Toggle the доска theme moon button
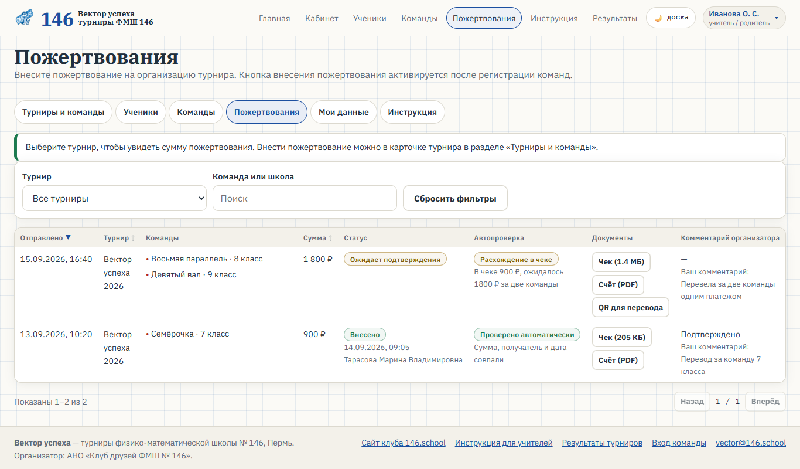The width and height of the screenshot is (800, 469). (671, 18)
